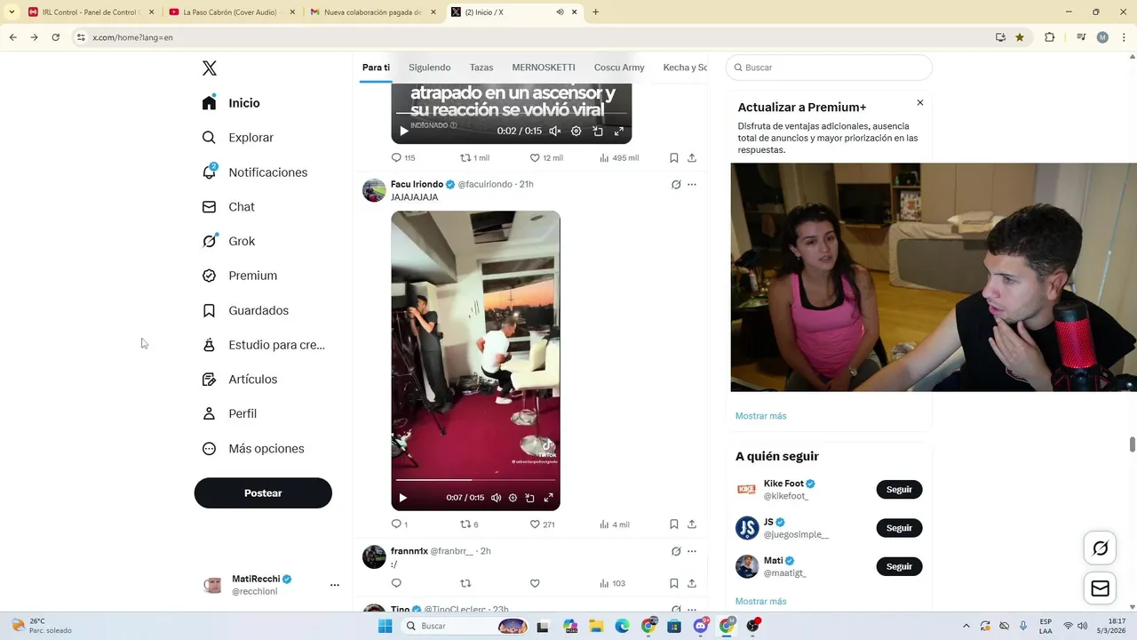Bookmark Facu Iriondo post
This screenshot has height=640, width=1137.
(x=674, y=524)
